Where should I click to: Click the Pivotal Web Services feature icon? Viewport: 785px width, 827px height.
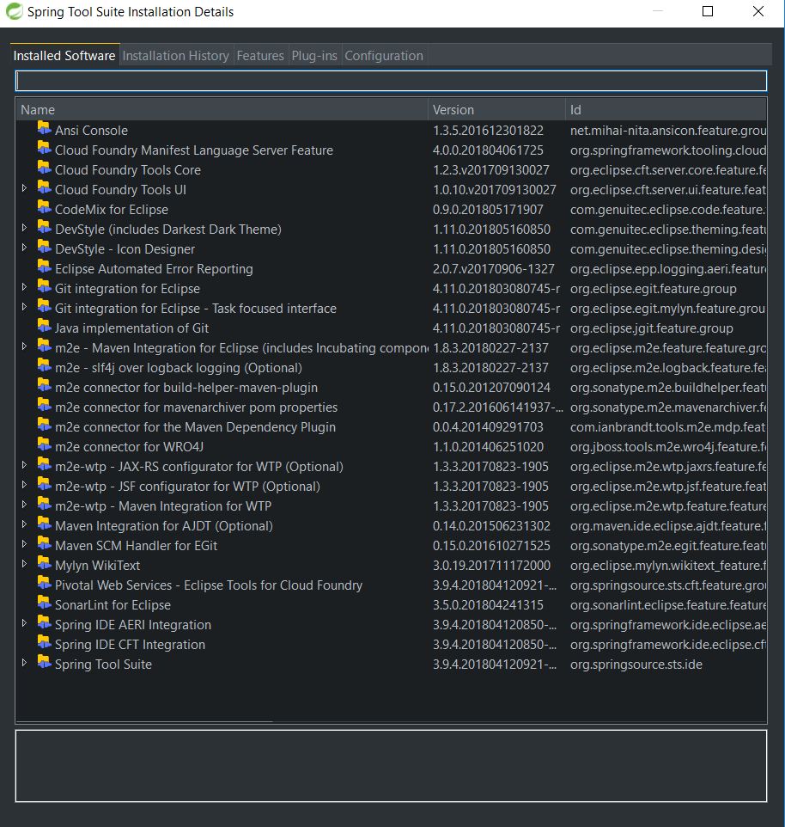coord(45,585)
